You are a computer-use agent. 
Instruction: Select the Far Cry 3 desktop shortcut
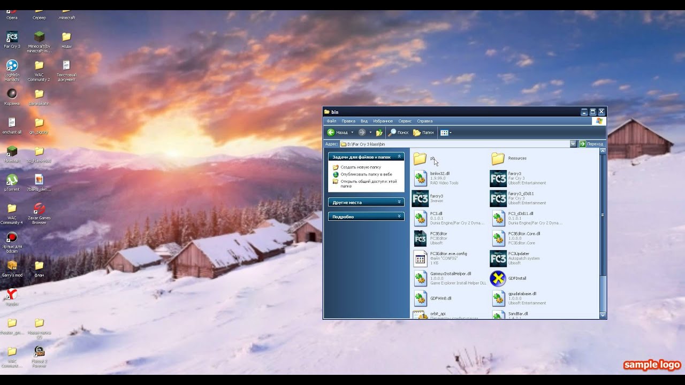pos(12,40)
